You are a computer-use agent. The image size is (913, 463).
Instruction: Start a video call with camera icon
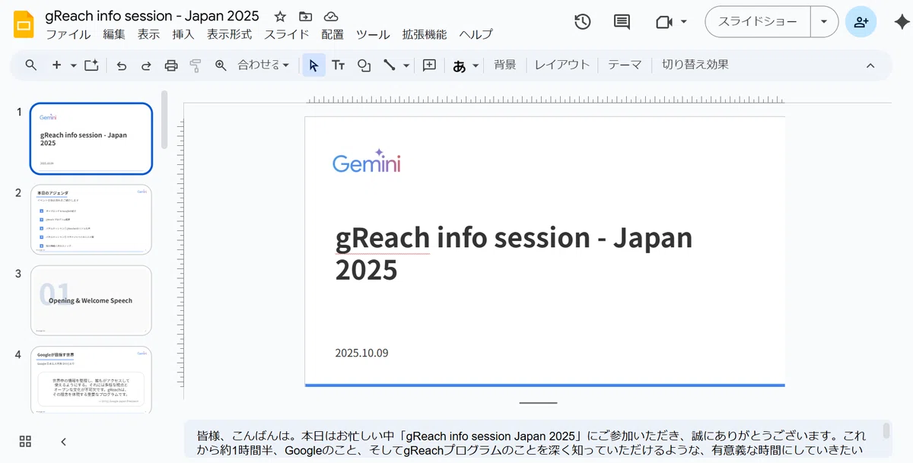coord(664,22)
